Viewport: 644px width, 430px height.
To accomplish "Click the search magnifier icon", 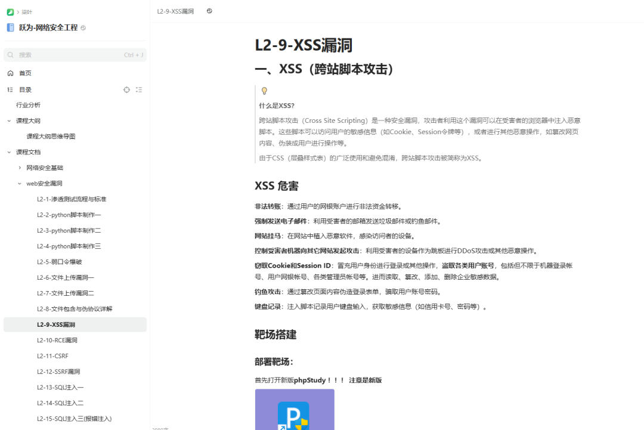I will [11, 55].
